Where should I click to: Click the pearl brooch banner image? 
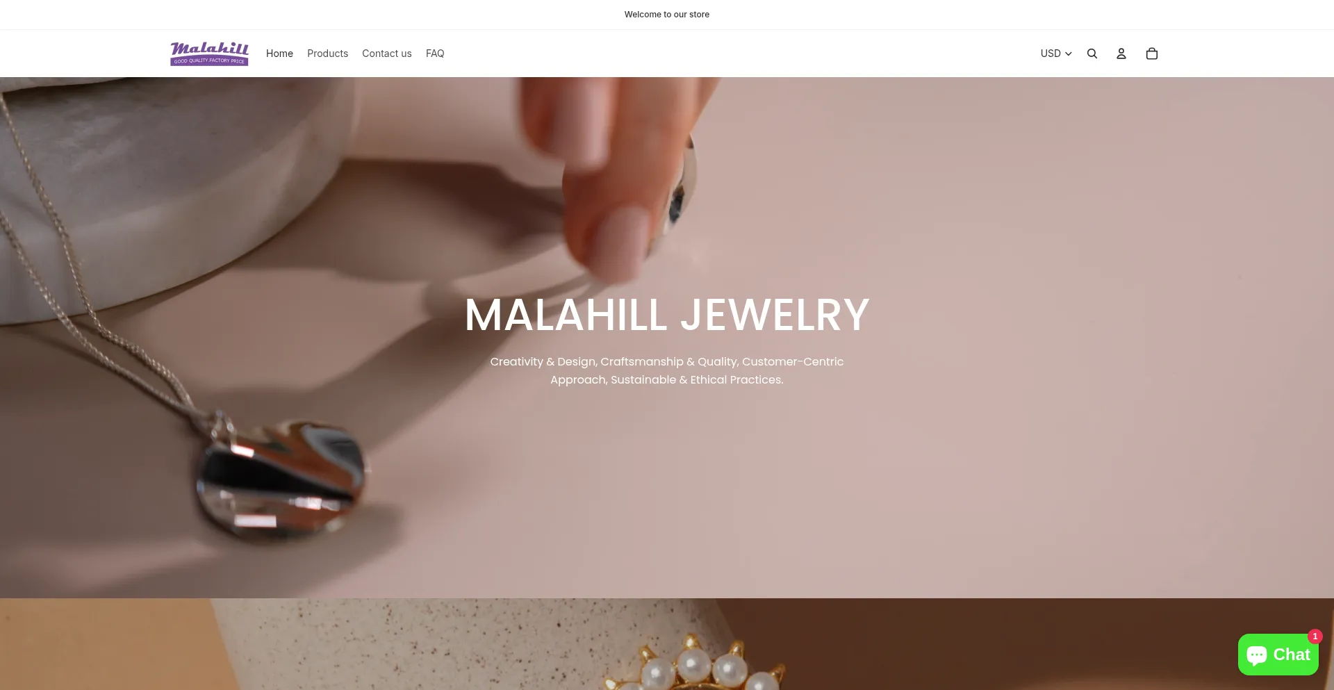pos(695,660)
